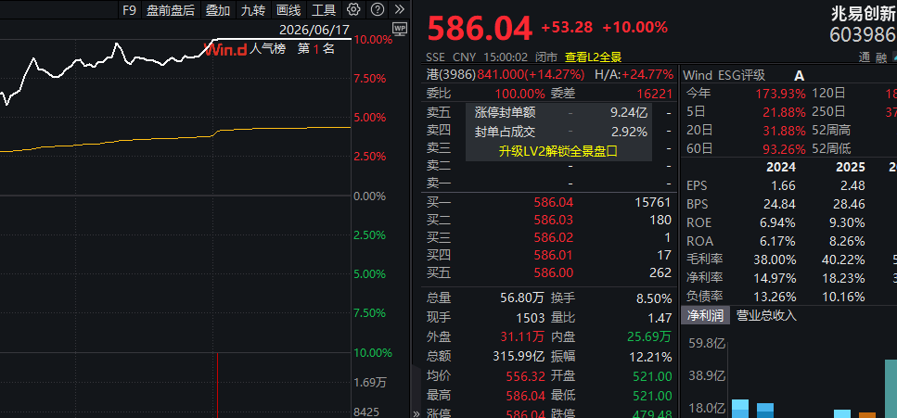The image size is (897, 418).
Task: Select the 买一 bid price row
Action: (x=549, y=202)
